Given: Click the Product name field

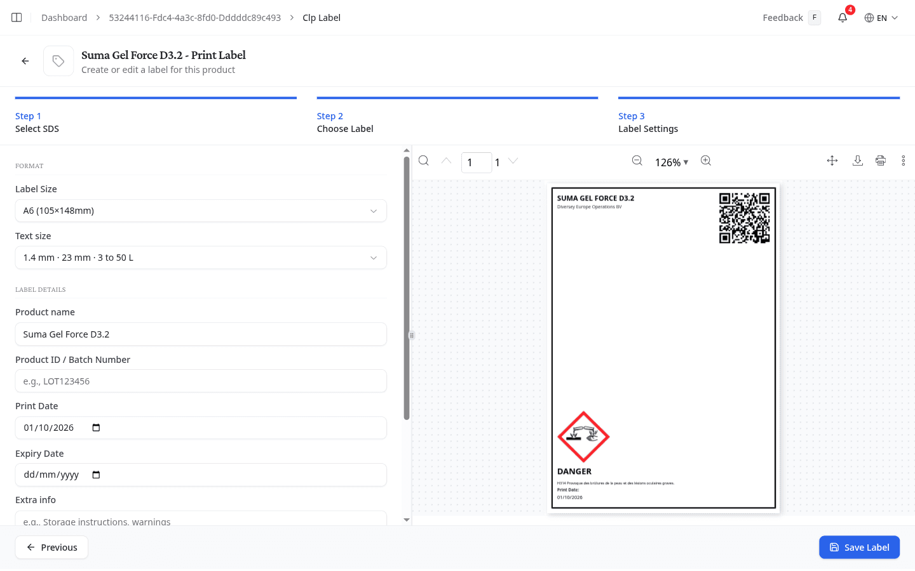Looking at the screenshot, I should [201, 334].
